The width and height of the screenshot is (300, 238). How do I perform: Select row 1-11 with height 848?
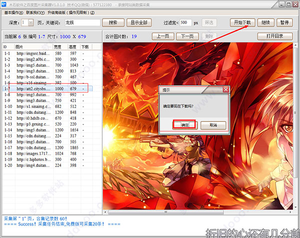click(47, 112)
